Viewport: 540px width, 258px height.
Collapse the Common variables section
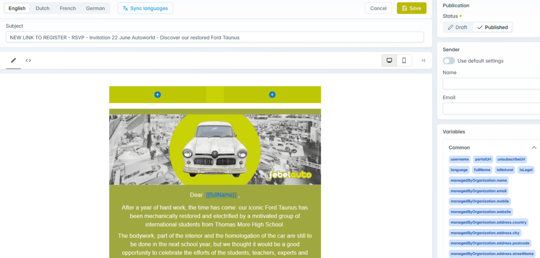[533, 147]
